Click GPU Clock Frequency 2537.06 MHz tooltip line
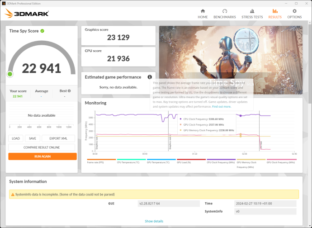This screenshot has width=312, height=228. tap(202, 125)
